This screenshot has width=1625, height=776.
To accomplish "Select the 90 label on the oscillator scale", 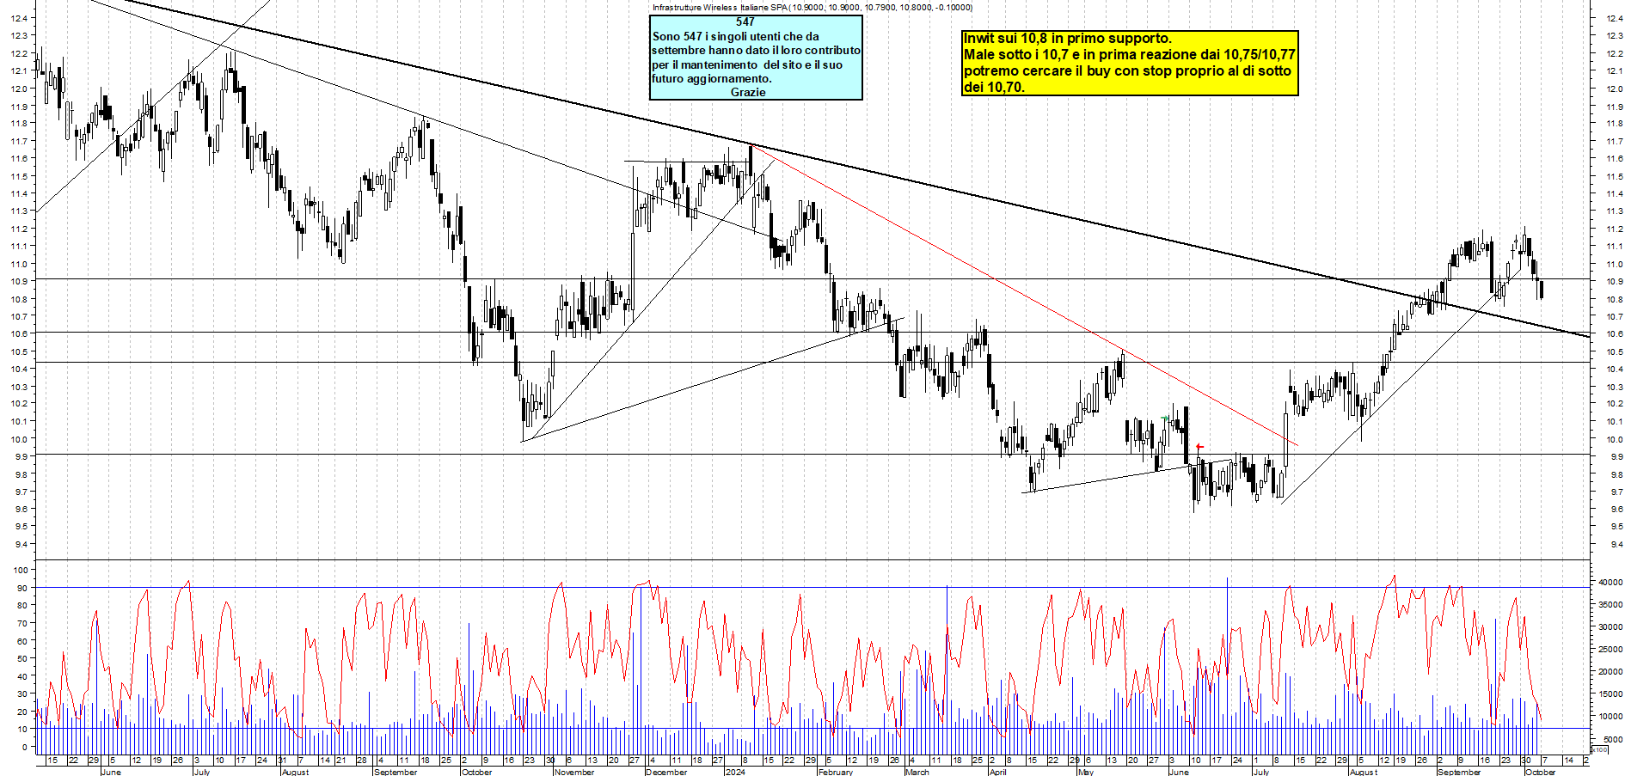I will click(x=21, y=588).
